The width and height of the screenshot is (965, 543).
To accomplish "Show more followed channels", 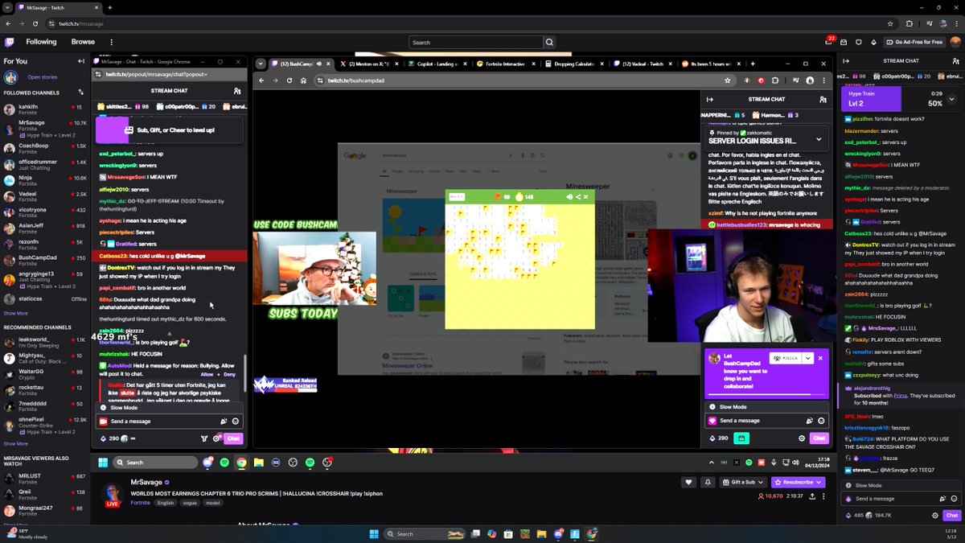I will pos(15,313).
